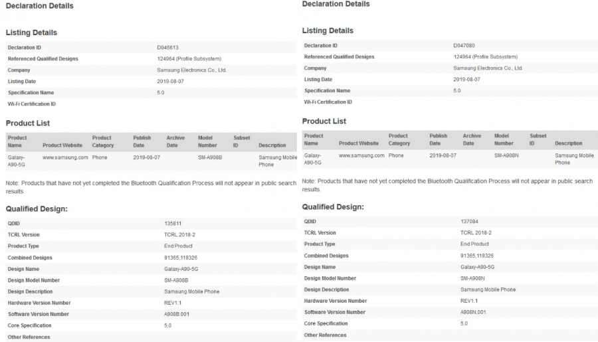Click the Model Number column header in the left Product List
The height and width of the screenshot is (342, 598).
click(x=207, y=141)
